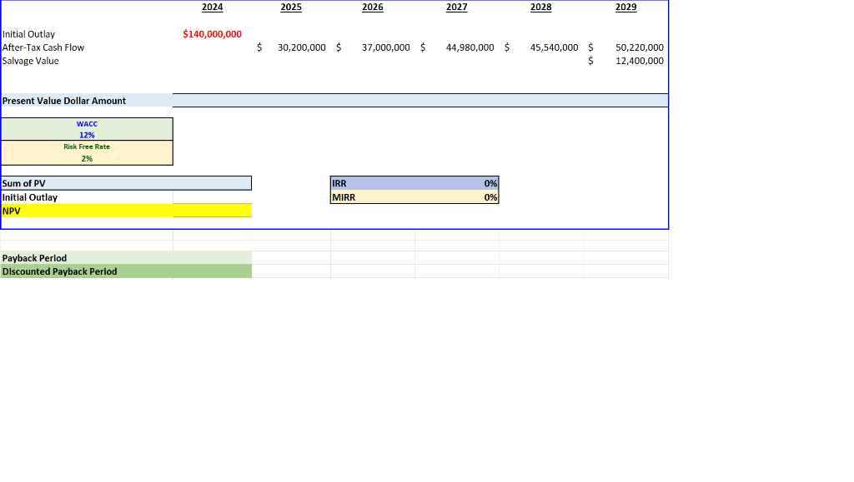This screenshot has height=482, width=854.
Task: Click the yellow NPV result cell
Action: (x=211, y=211)
